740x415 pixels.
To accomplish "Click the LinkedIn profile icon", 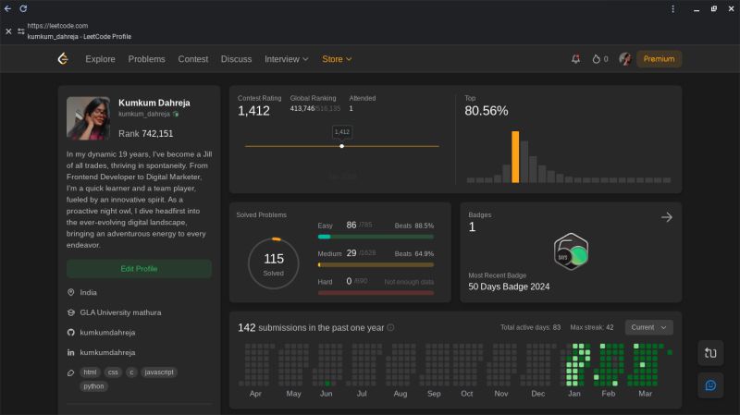I will tap(71, 352).
